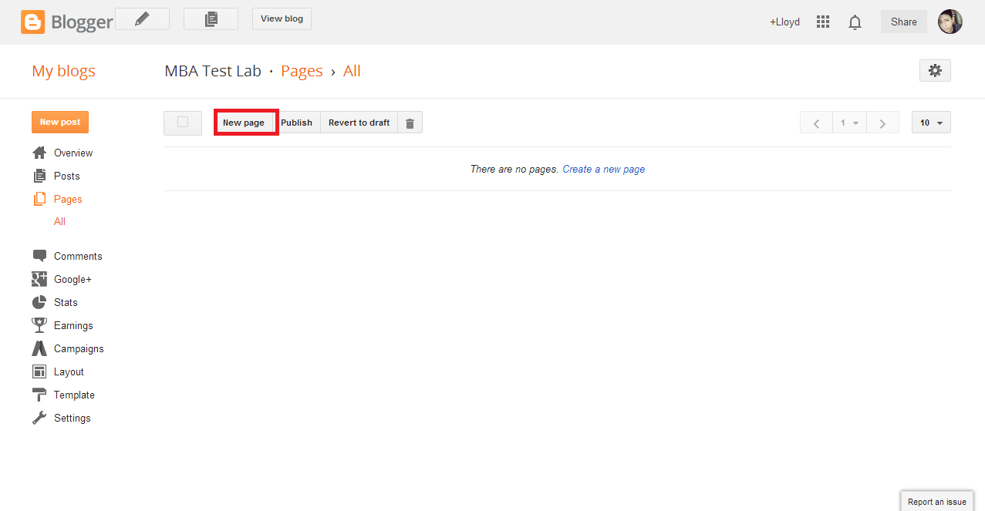
Task: Click the pencil create-post icon
Action: coord(142,18)
